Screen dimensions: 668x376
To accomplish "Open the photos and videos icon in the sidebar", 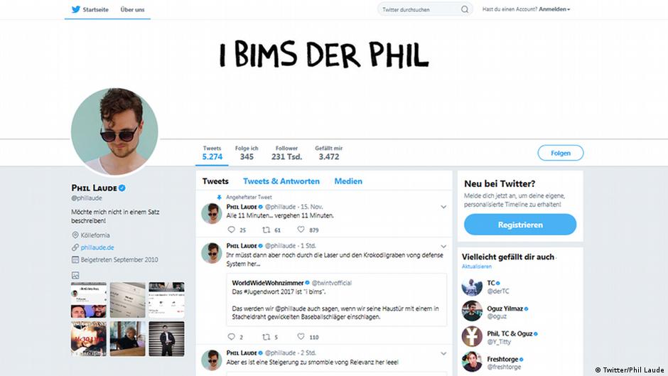I will click(x=75, y=275).
